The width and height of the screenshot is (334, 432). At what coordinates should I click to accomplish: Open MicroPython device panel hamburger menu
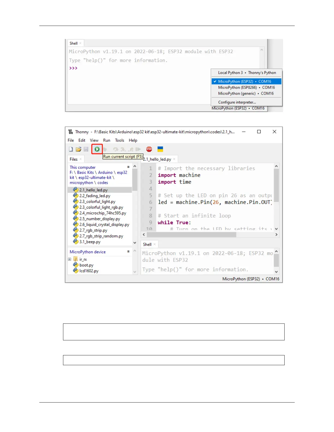(x=128, y=251)
